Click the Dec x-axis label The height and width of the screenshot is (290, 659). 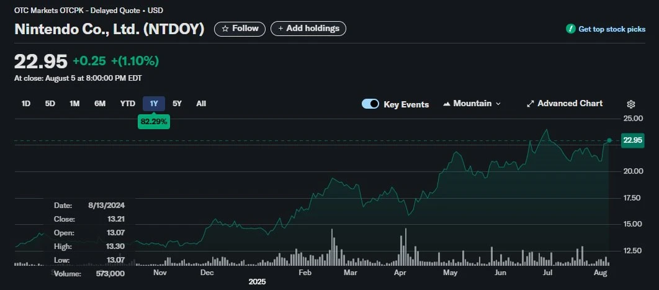(x=207, y=273)
